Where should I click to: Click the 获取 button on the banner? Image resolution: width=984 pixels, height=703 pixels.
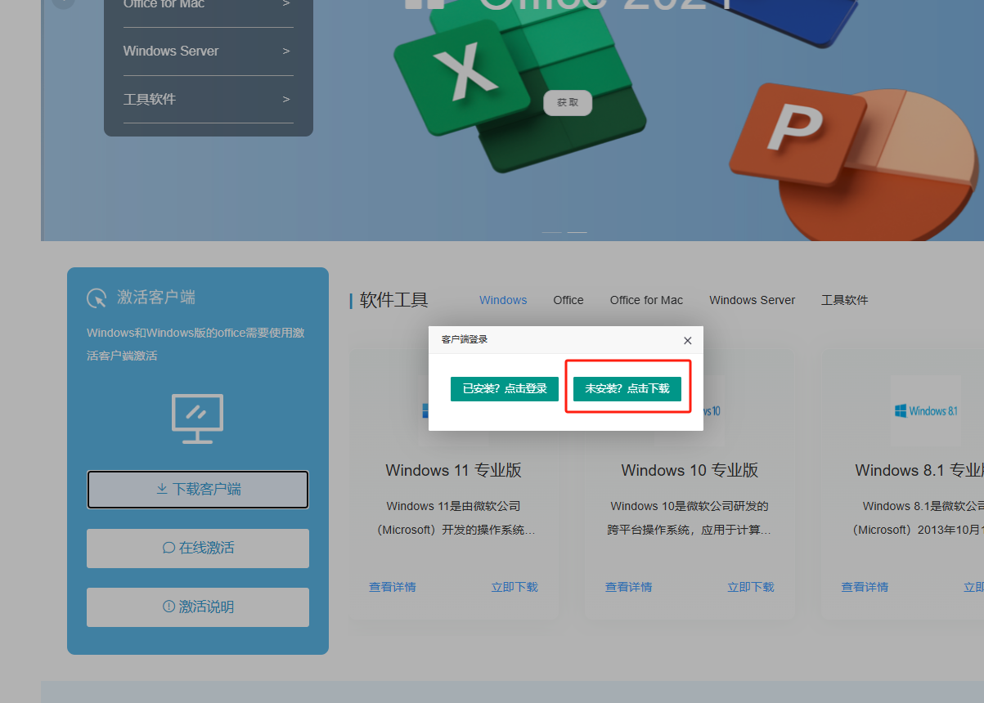(x=568, y=103)
